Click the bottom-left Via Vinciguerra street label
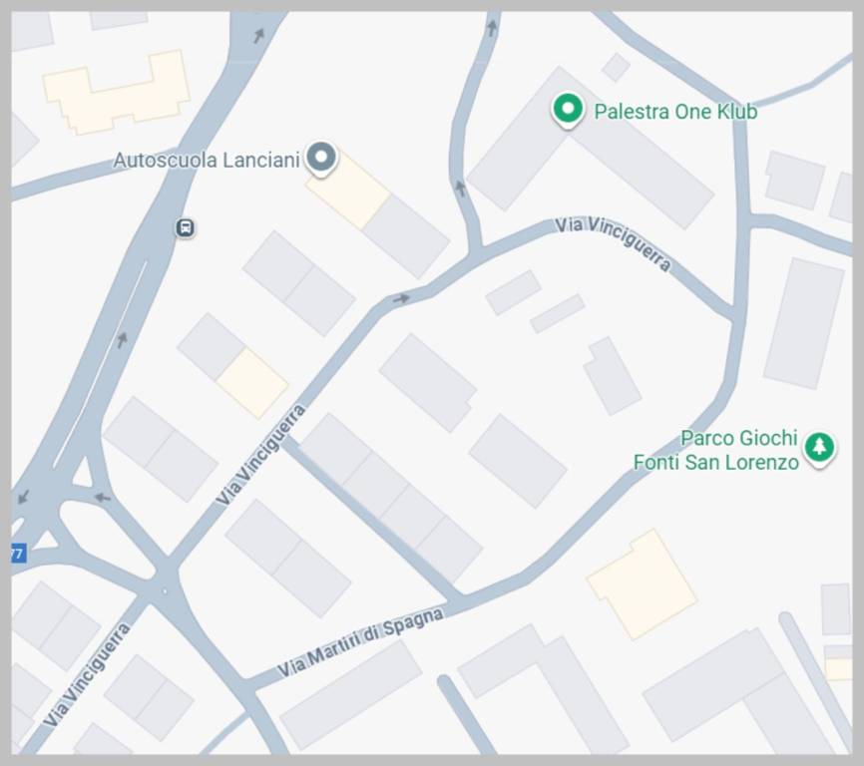 [87, 674]
